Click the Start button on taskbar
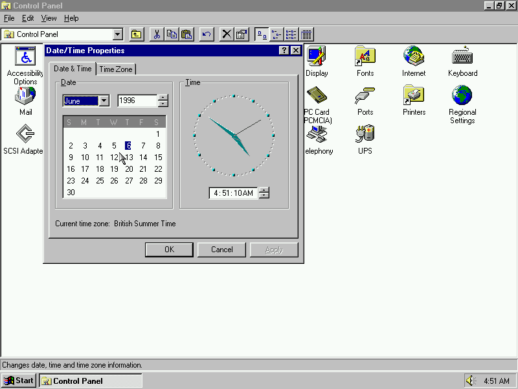This screenshot has height=389, width=518. [19, 381]
